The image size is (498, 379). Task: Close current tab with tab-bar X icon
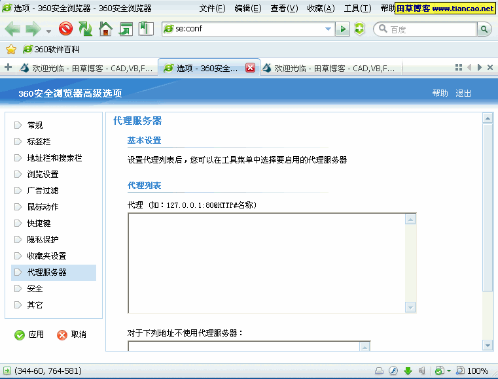pos(490,67)
